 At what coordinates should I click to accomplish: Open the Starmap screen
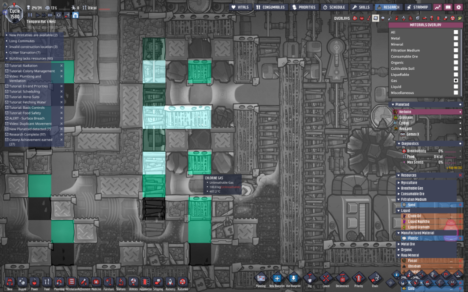[x=417, y=7]
